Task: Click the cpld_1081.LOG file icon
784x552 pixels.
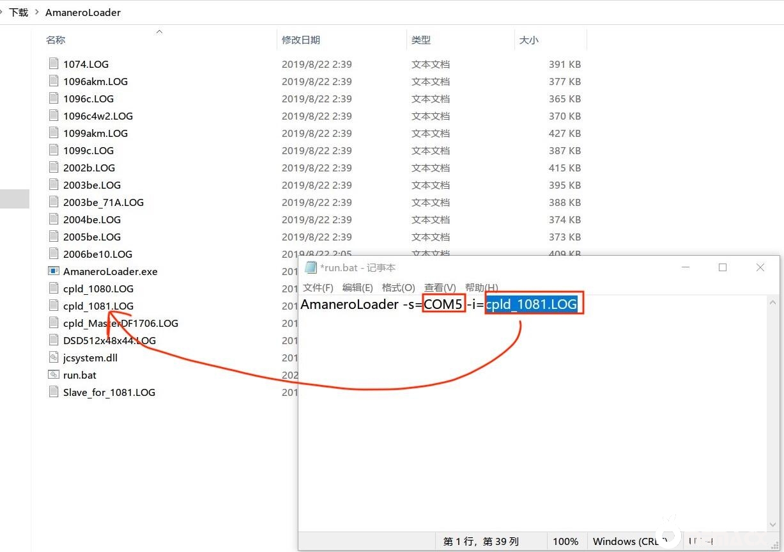Action: click(x=54, y=306)
